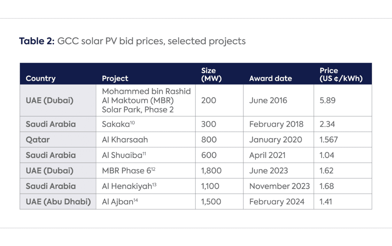392x246 pixels.
Task: Select the 5.89 price cell
Action: pos(343,100)
